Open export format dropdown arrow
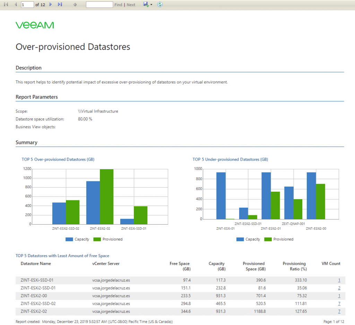Viewport: 355px width, 325px height. 151,5
